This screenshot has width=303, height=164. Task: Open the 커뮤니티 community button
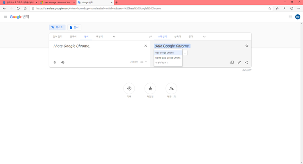171,89
